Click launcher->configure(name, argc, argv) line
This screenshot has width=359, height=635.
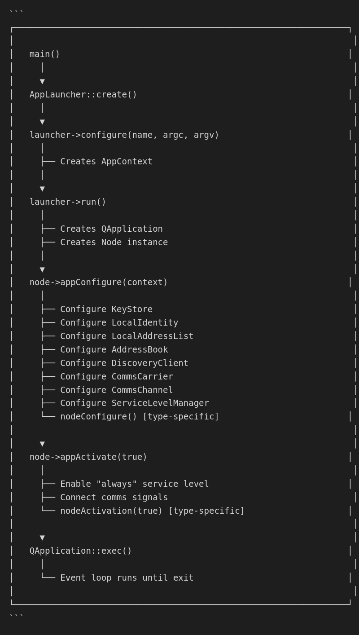click(x=124, y=135)
